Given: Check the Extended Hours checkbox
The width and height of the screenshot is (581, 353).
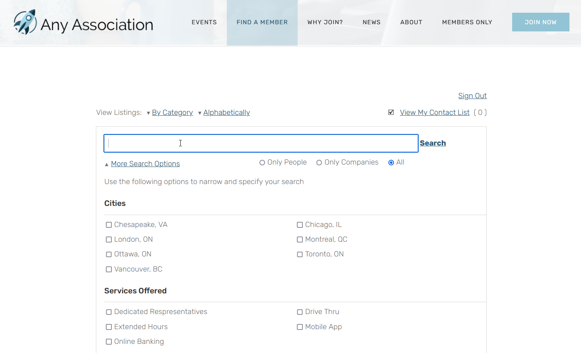Looking at the screenshot, I should (x=109, y=327).
